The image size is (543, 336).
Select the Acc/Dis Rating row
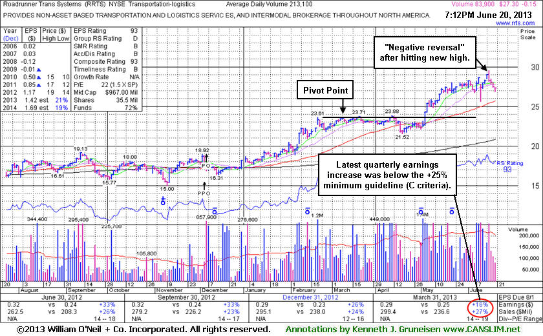[x=105, y=54]
